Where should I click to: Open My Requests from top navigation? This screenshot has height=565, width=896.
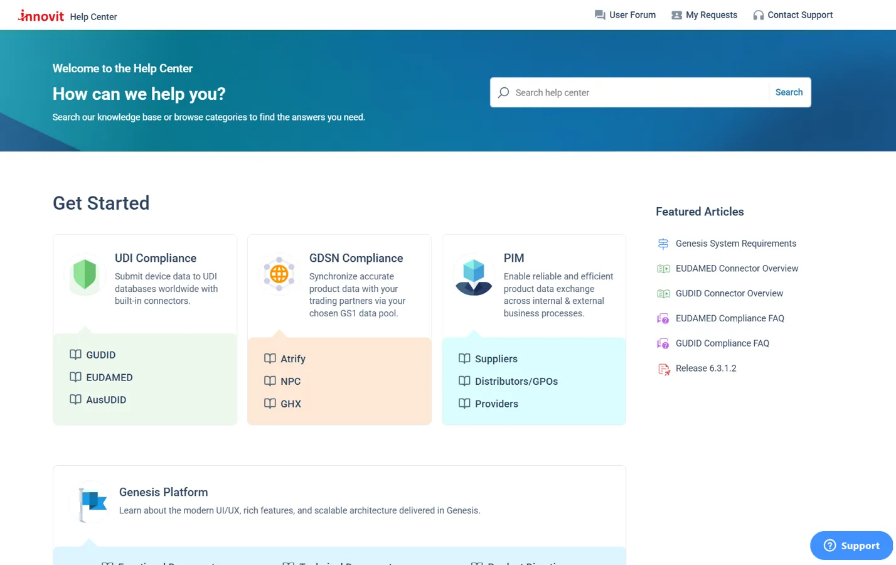(x=704, y=15)
